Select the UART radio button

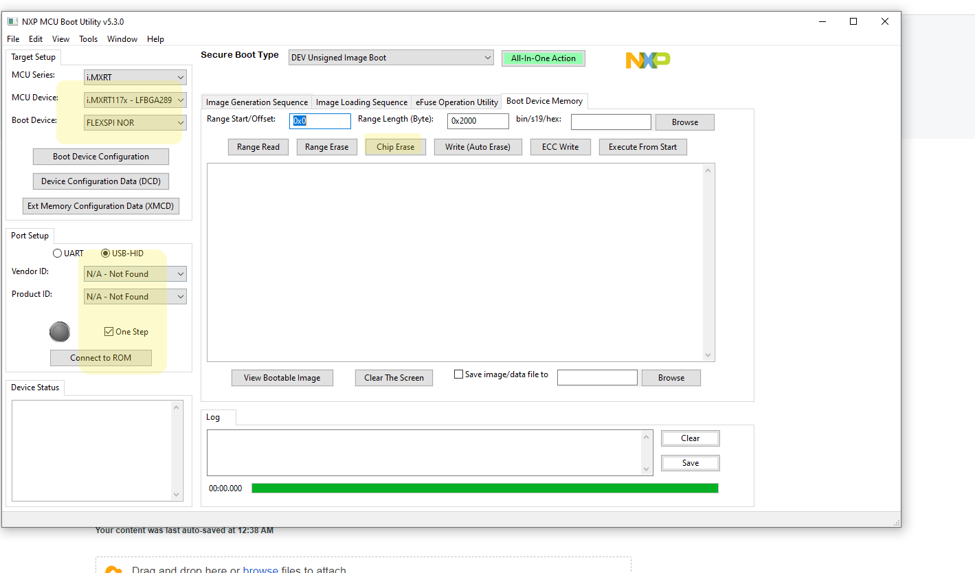57,253
